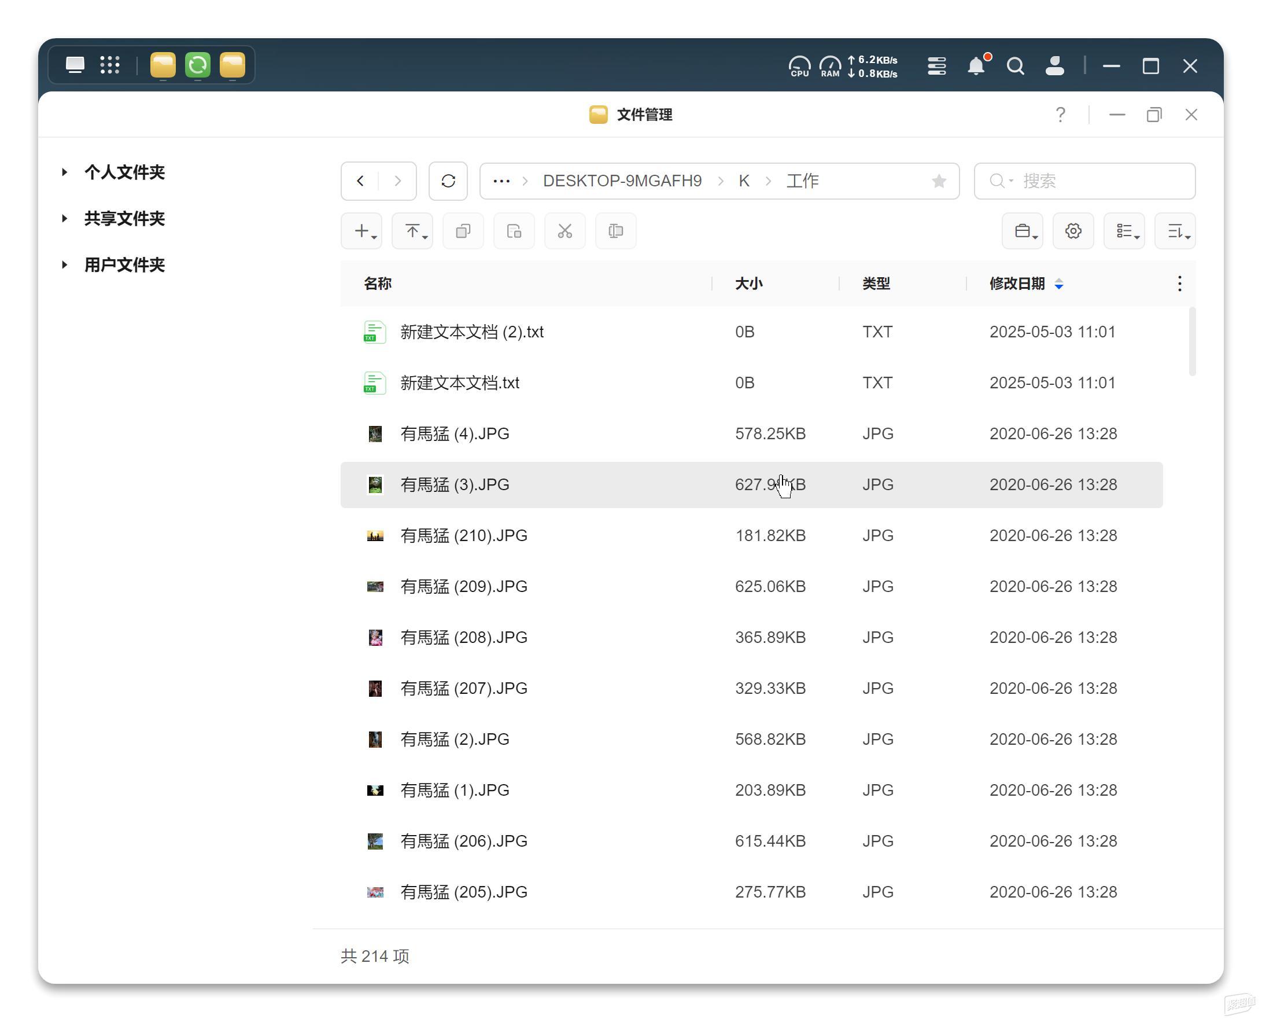The image size is (1262, 1022).
Task: Open the user account icon
Action: point(1054,65)
